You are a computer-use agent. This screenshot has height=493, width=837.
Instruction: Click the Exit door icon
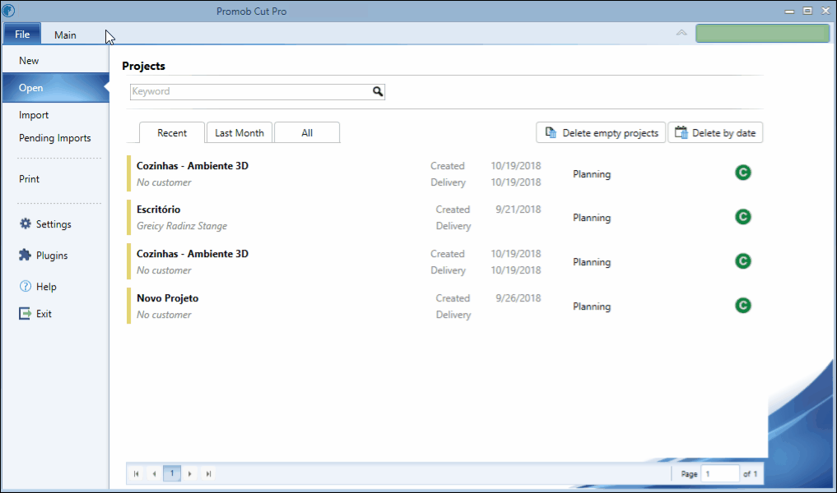tap(25, 313)
